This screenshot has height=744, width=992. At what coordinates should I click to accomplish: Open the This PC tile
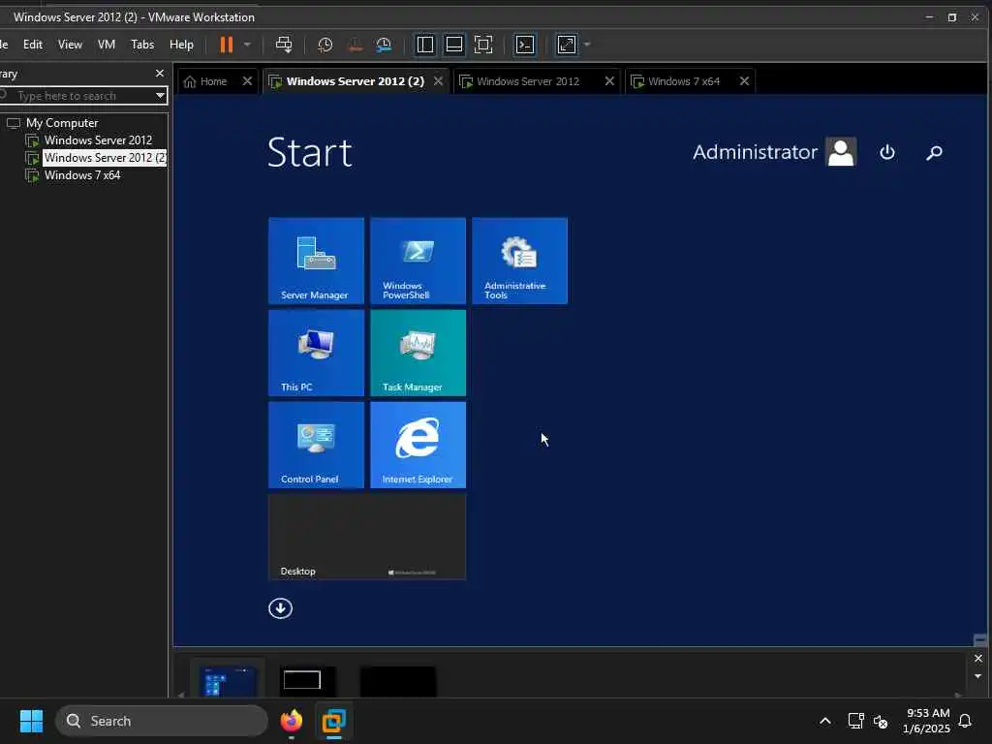[x=317, y=353]
